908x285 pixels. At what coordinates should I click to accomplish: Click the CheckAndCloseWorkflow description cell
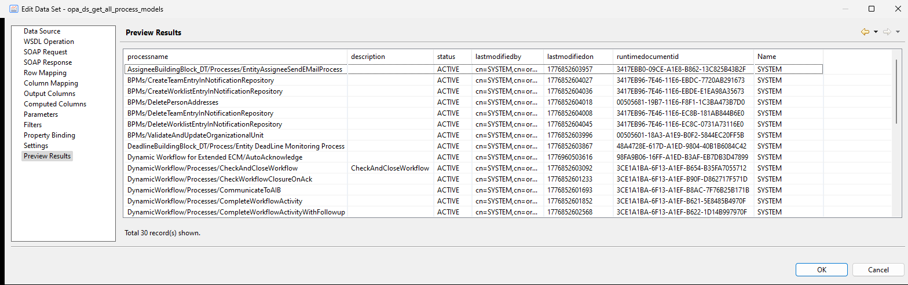[390, 168]
